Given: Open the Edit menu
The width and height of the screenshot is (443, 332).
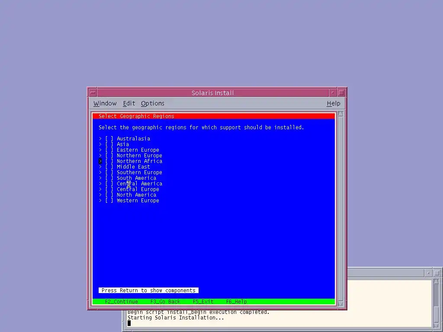Looking at the screenshot, I should tap(129, 103).
